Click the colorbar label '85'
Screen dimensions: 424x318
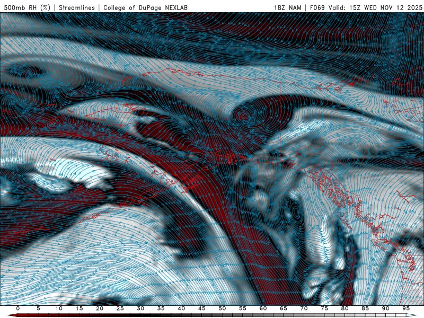365,308
